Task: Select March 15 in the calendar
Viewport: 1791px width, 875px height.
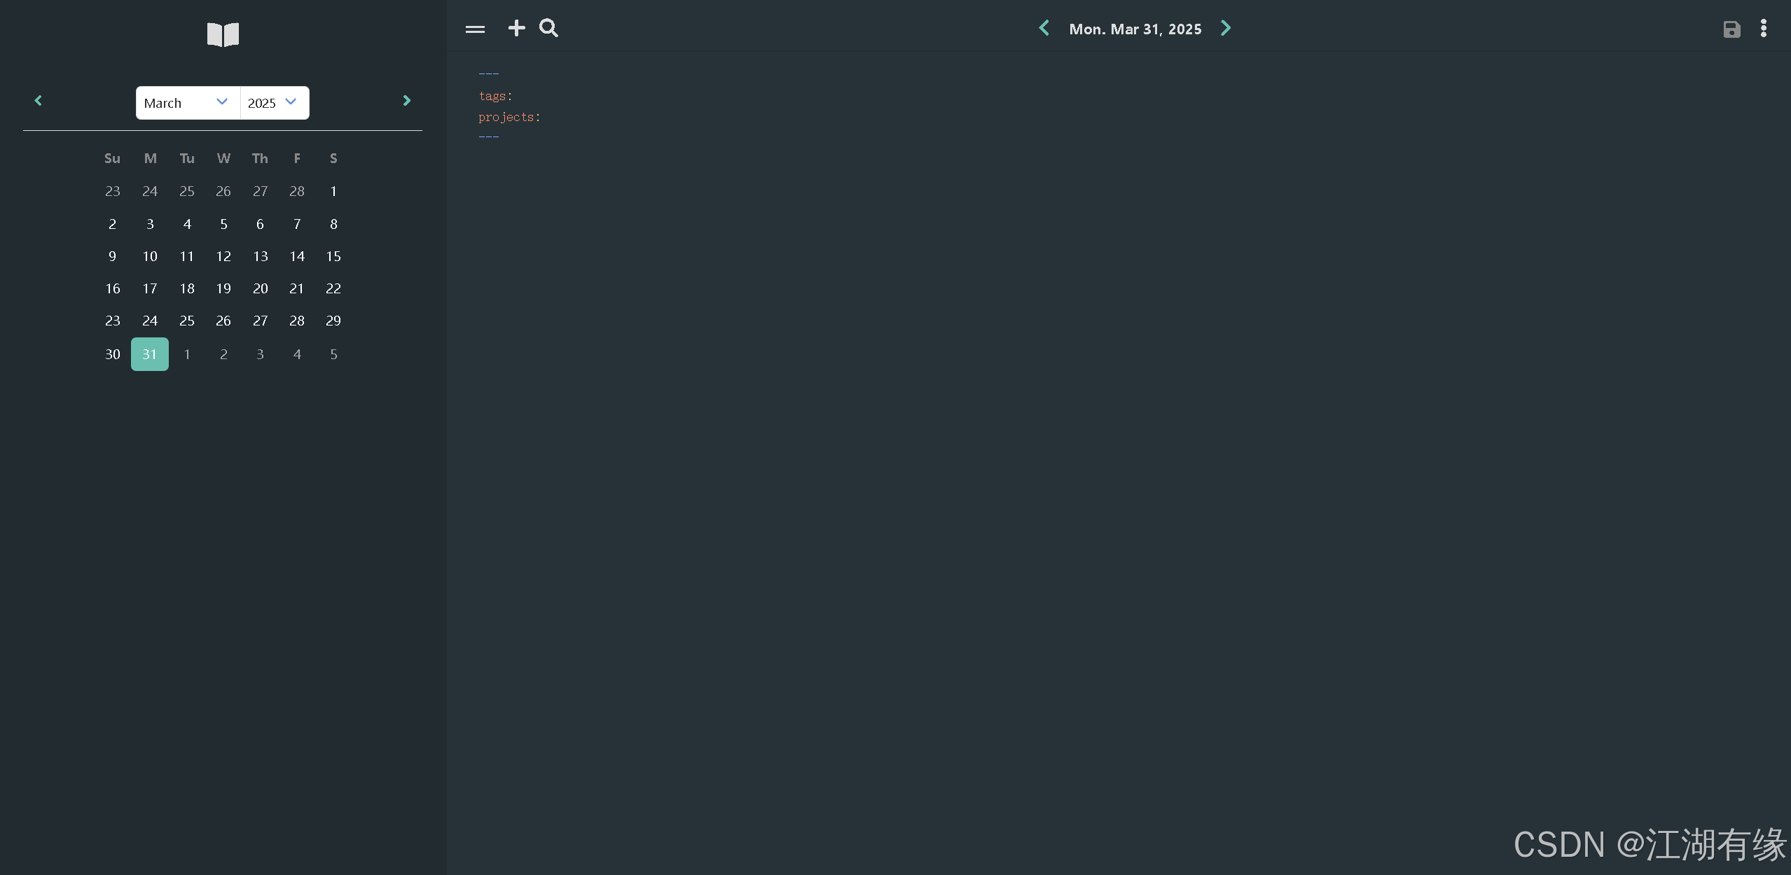Action: (x=333, y=256)
